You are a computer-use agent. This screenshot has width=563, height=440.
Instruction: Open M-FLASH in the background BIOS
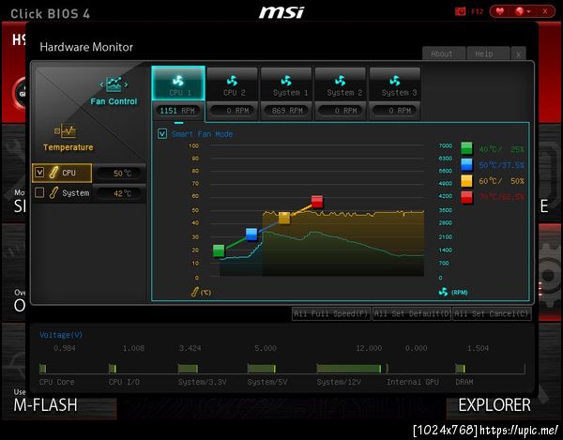pos(45,405)
